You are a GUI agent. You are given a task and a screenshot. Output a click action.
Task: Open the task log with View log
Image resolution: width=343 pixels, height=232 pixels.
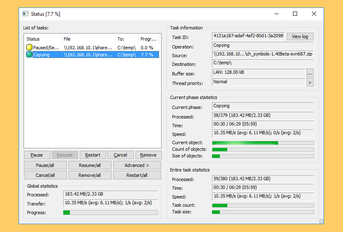[300, 36]
